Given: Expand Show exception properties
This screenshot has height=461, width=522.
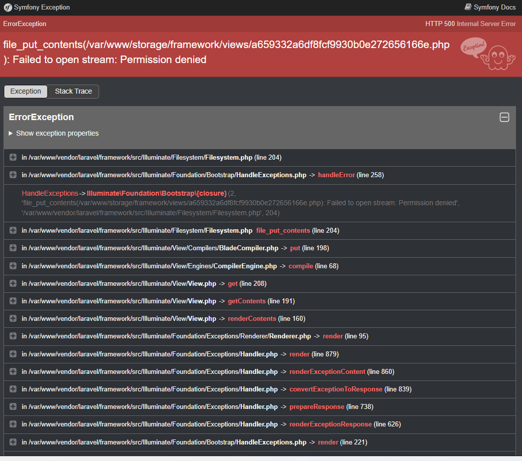Looking at the screenshot, I should (54, 133).
